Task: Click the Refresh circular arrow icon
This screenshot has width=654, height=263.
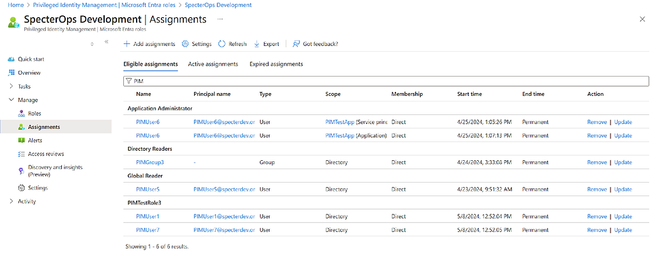Action: [222, 44]
